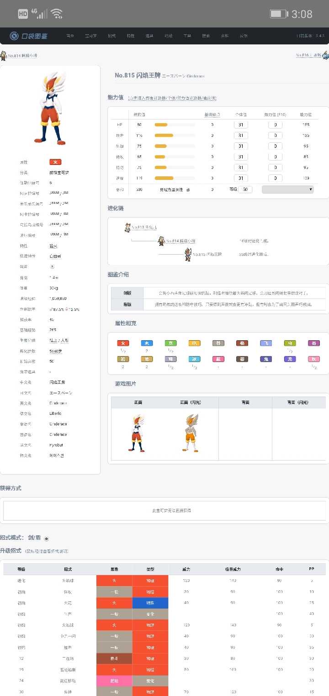
Task: Click the shiny front game sprite image
Action: coord(191,433)
